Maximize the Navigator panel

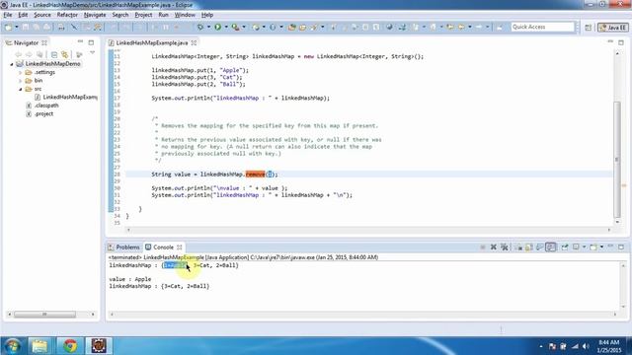coord(91,42)
